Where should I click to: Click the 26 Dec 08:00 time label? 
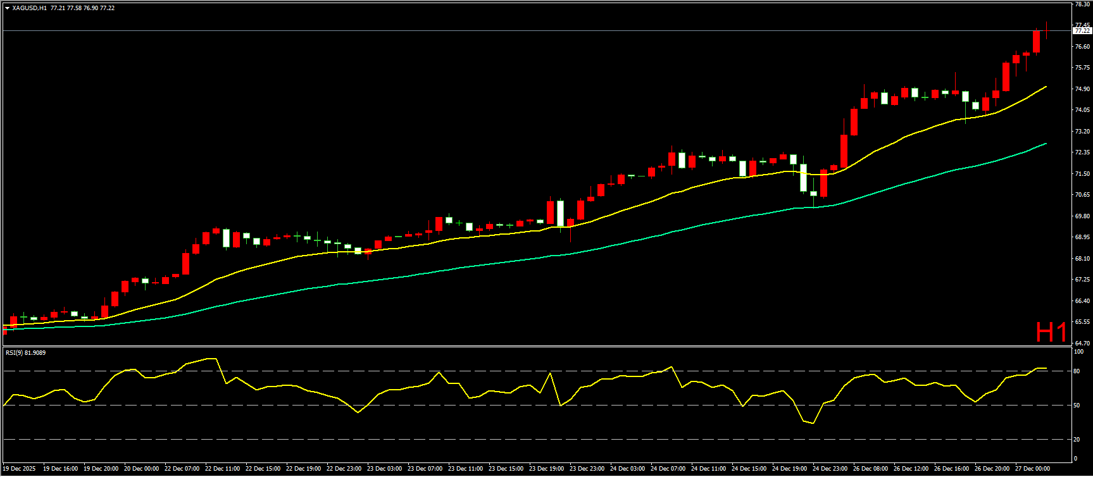tap(870, 469)
